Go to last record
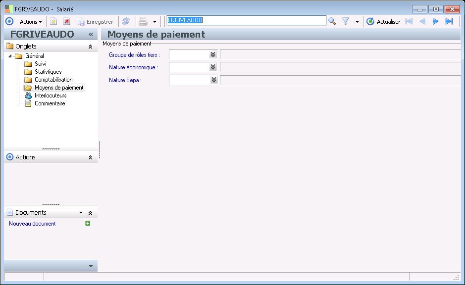The height and width of the screenshot is (285, 465). coord(449,21)
